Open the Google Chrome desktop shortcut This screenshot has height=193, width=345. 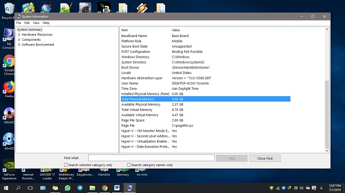point(9,65)
